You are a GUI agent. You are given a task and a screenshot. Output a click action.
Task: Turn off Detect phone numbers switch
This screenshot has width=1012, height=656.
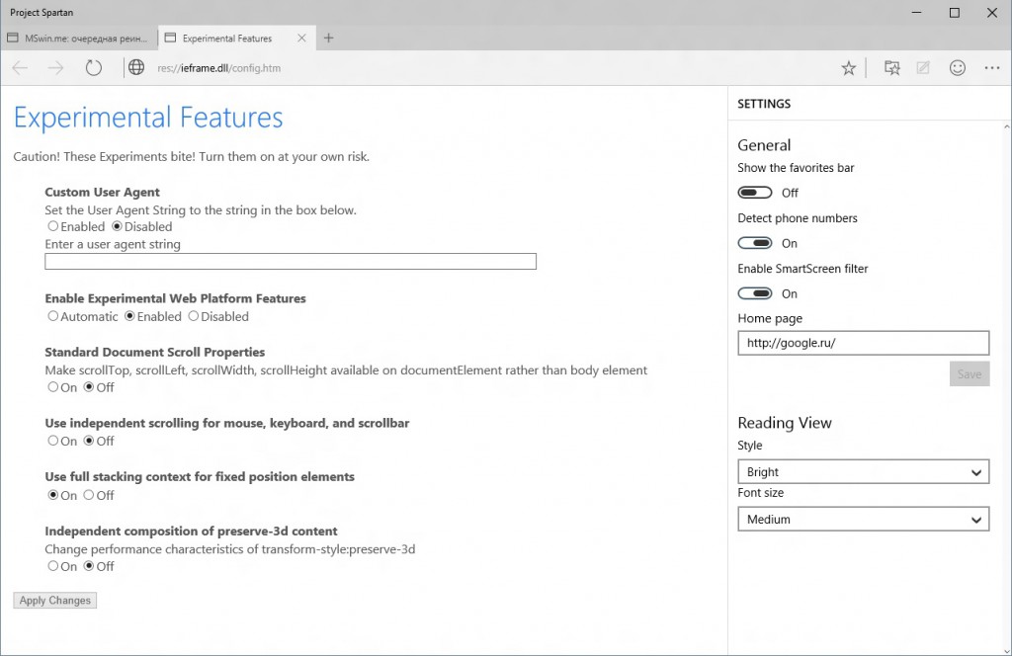tap(755, 243)
